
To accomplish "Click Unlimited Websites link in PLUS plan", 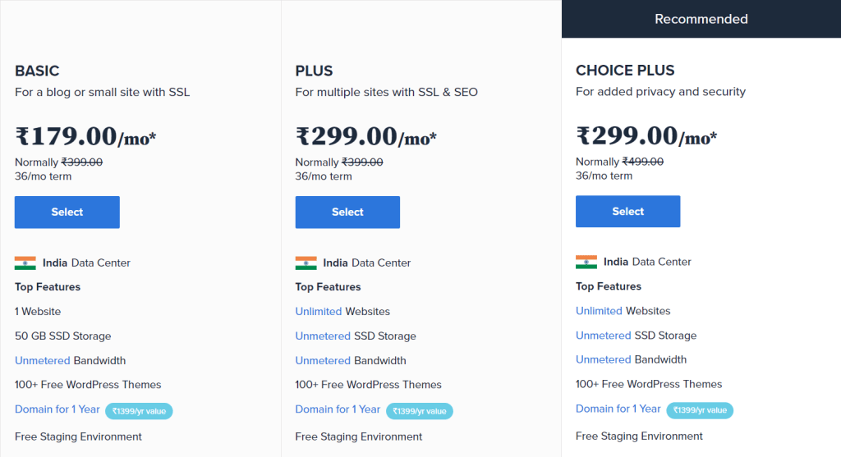I will point(318,311).
